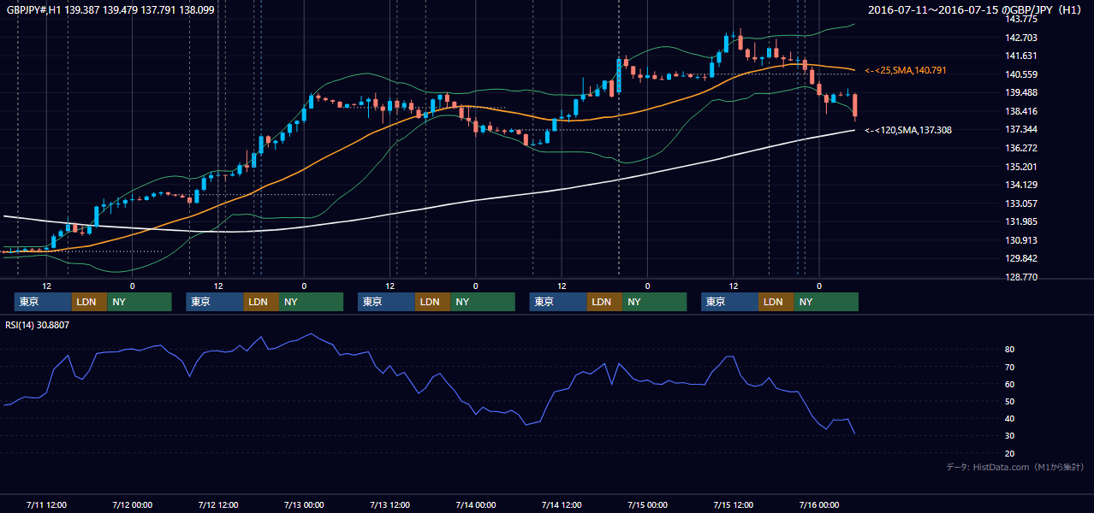1094x513 pixels.
Task: Click price axis value 143.775
Action: [x=1022, y=19]
